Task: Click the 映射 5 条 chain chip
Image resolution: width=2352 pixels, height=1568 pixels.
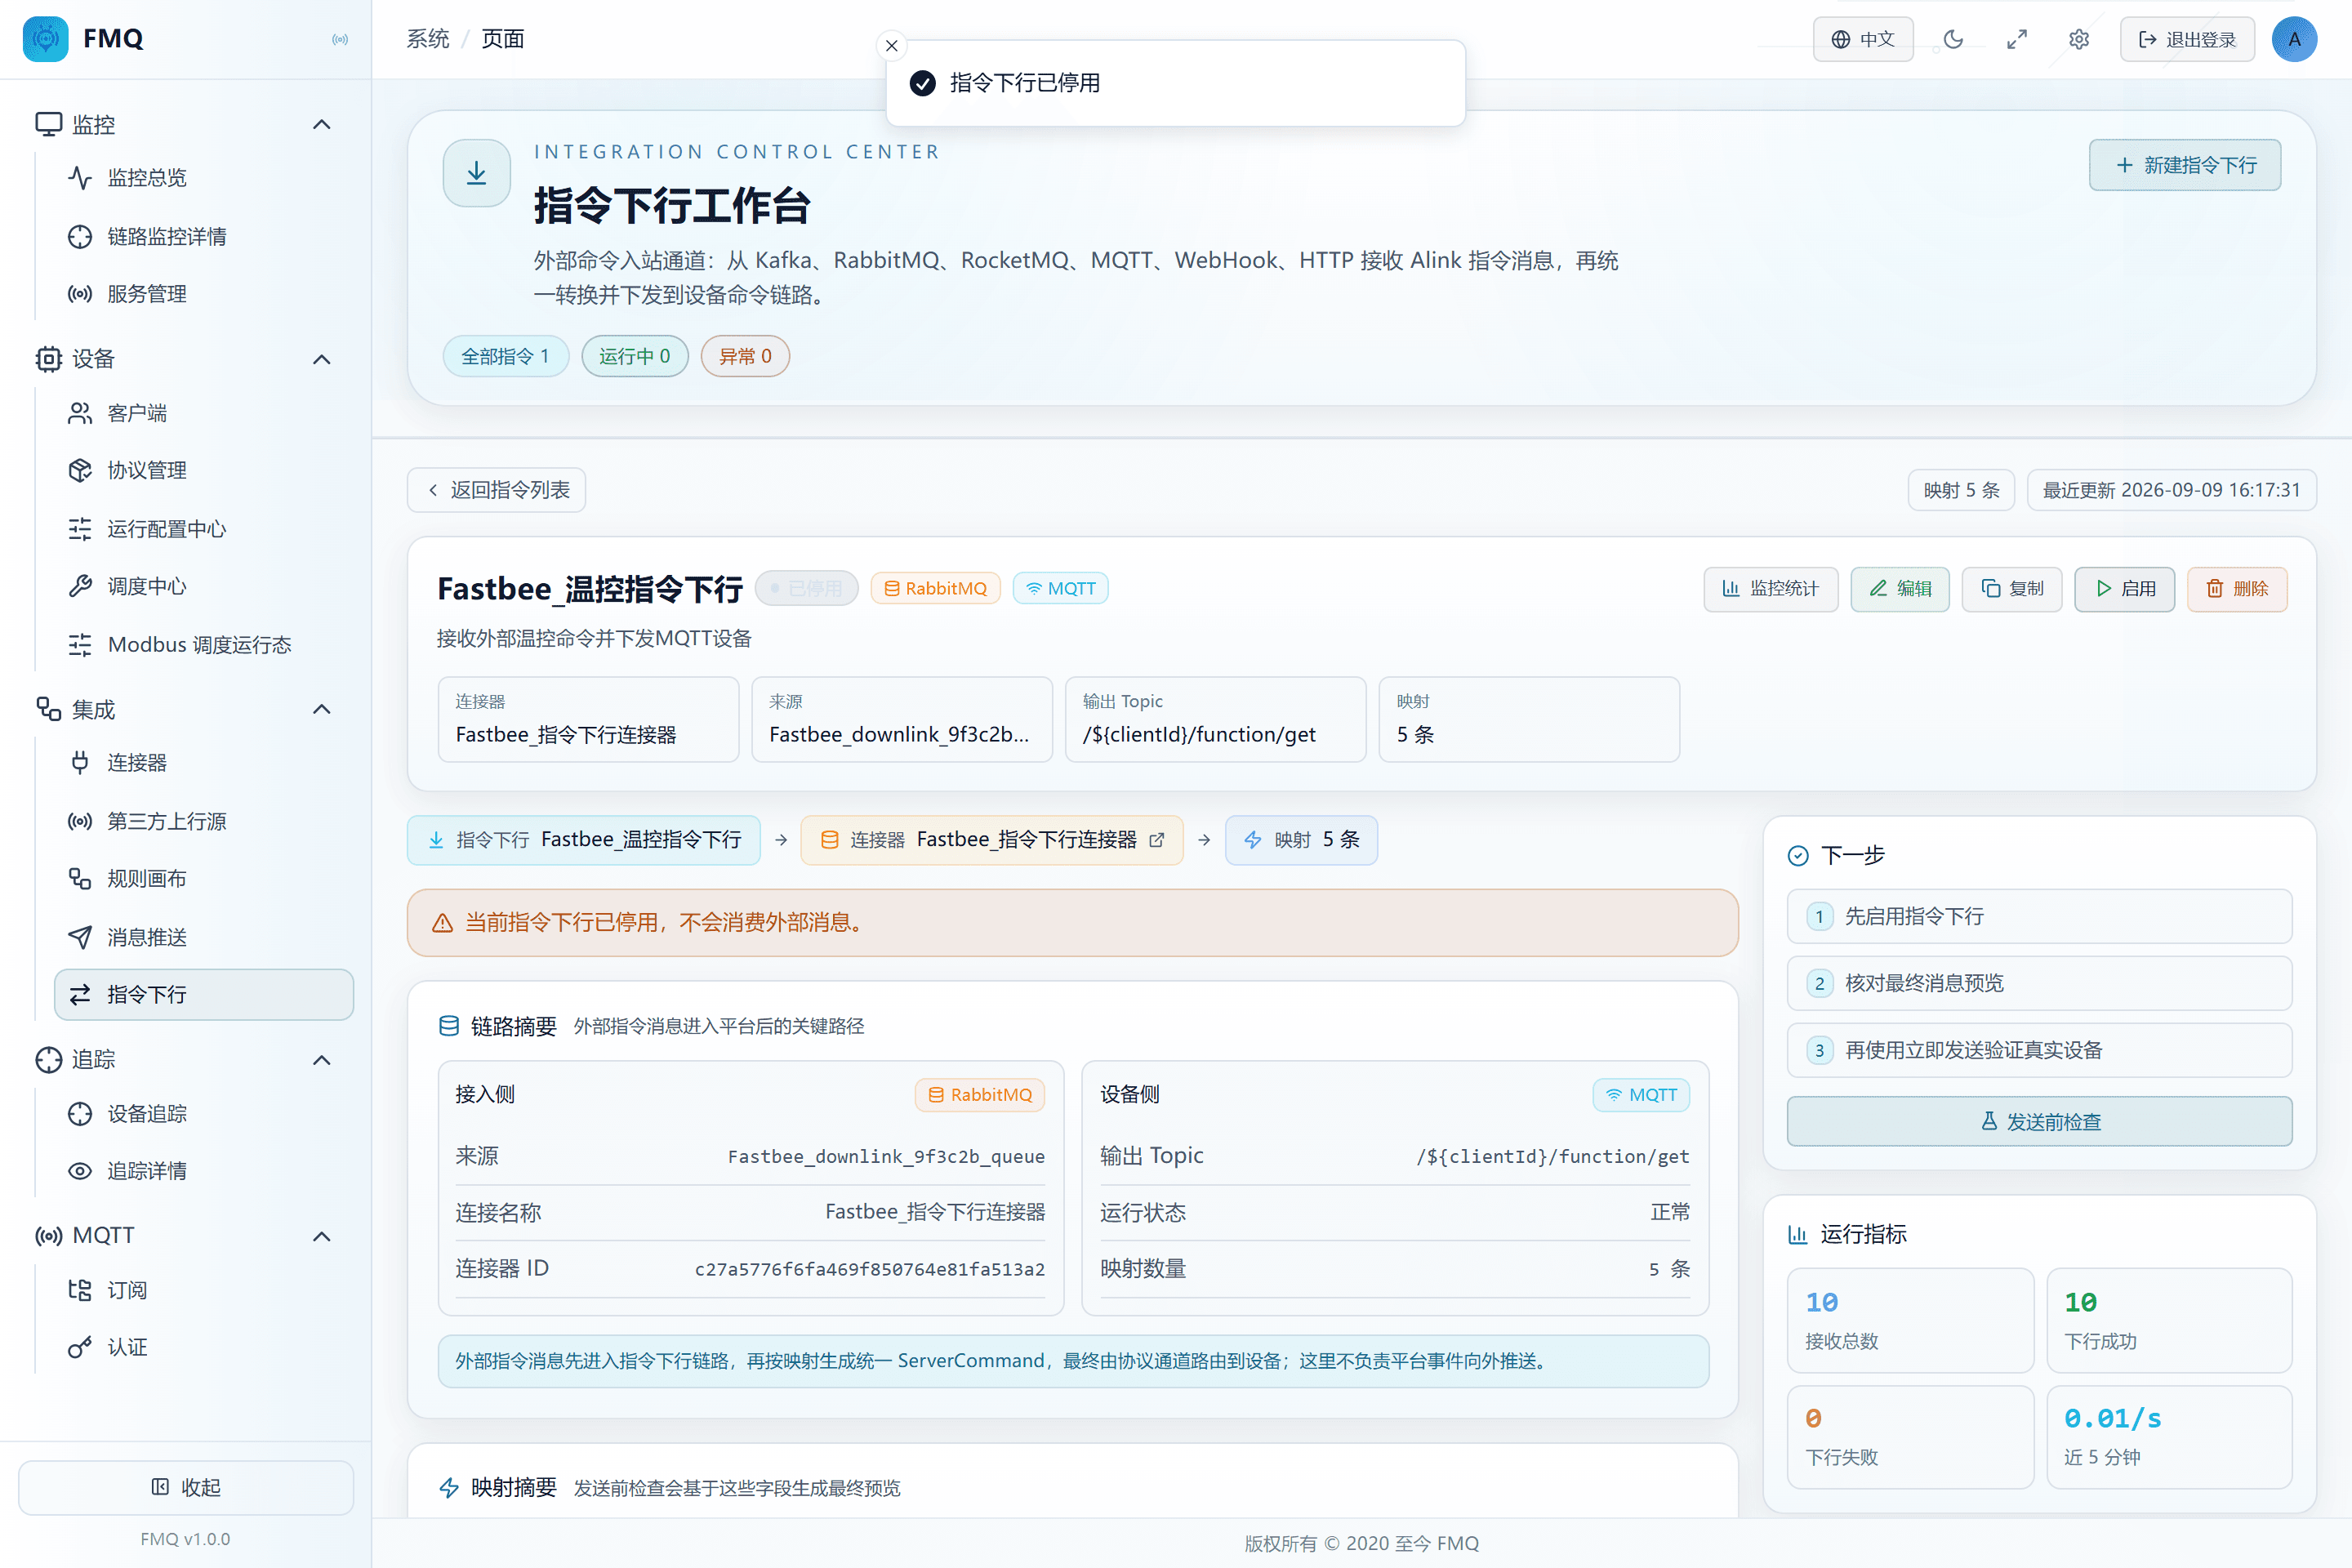Action: (x=1300, y=840)
